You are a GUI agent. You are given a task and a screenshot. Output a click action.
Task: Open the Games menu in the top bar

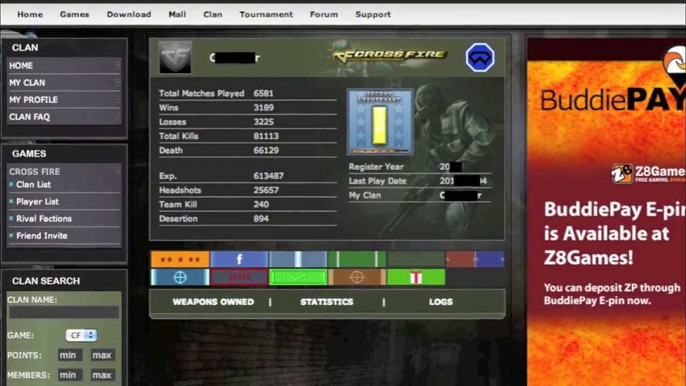pos(74,14)
